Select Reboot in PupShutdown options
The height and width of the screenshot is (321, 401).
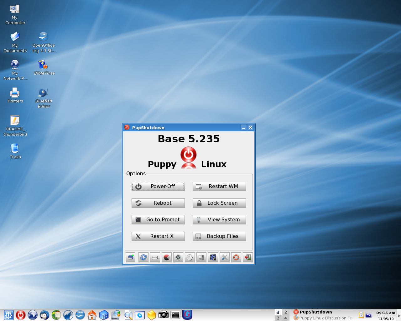[x=158, y=203]
